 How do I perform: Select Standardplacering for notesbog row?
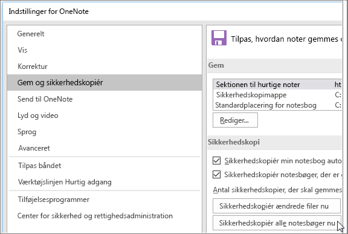[x=277, y=105]
